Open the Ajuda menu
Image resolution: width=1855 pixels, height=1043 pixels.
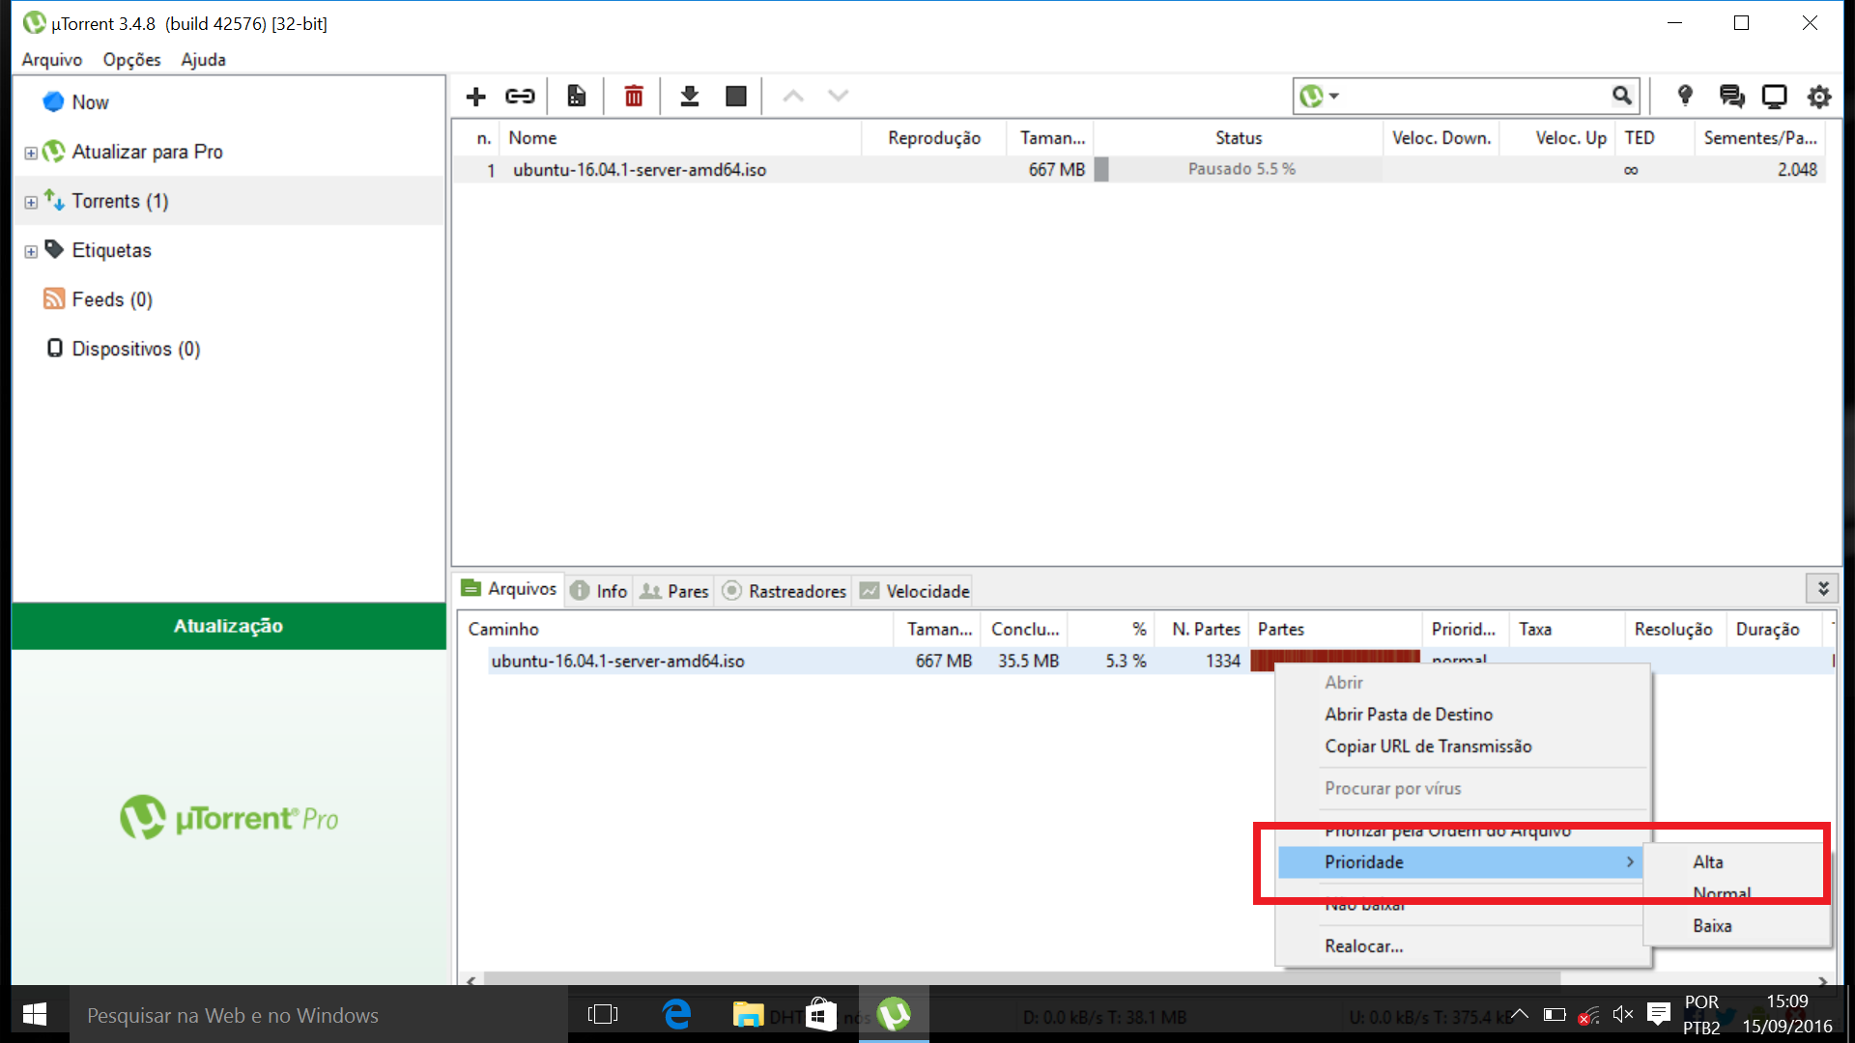point(204,60)
